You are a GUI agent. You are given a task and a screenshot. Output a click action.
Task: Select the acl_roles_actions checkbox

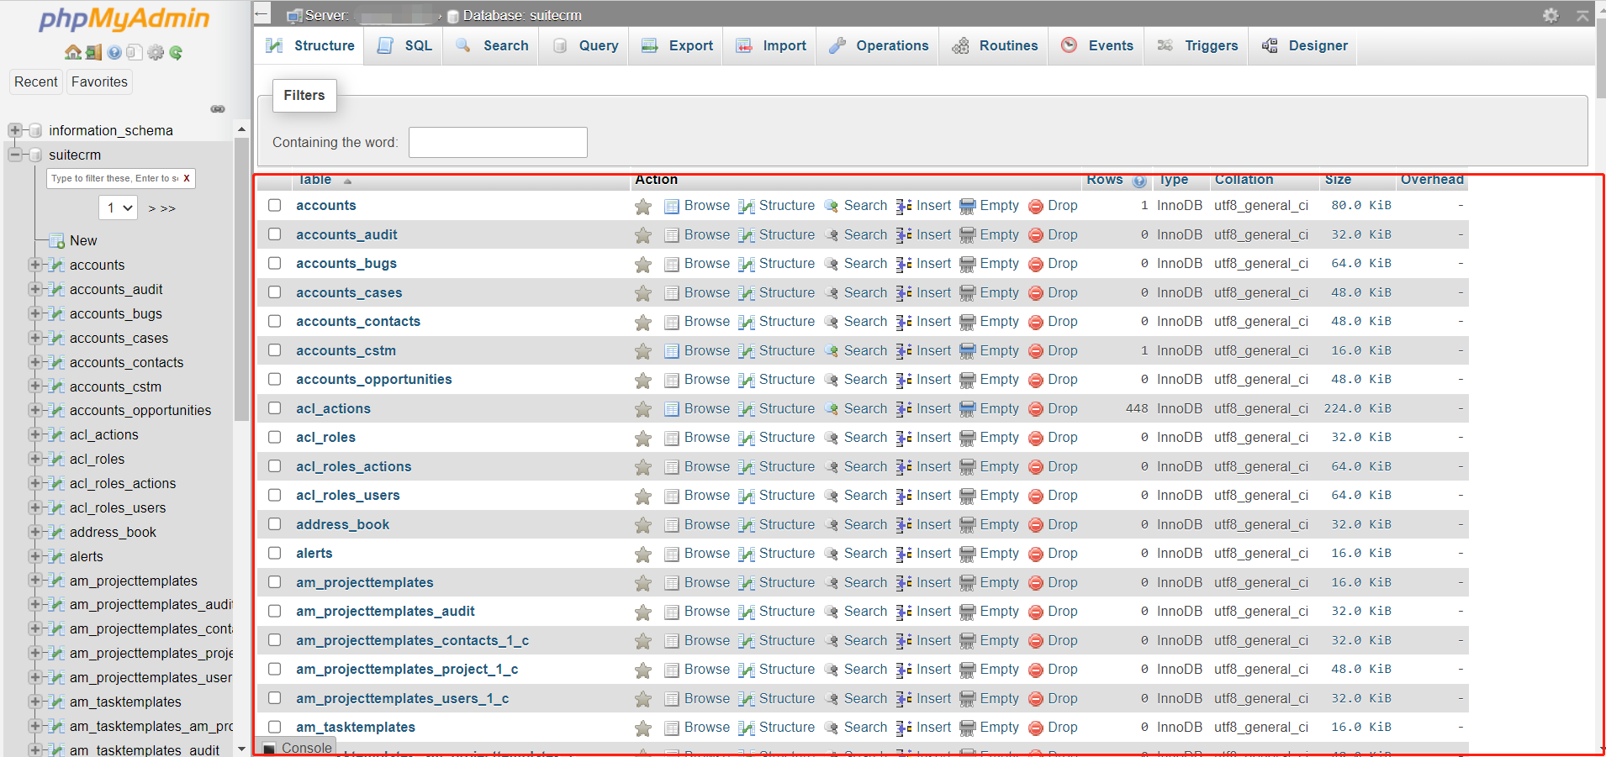coord(275,466)
